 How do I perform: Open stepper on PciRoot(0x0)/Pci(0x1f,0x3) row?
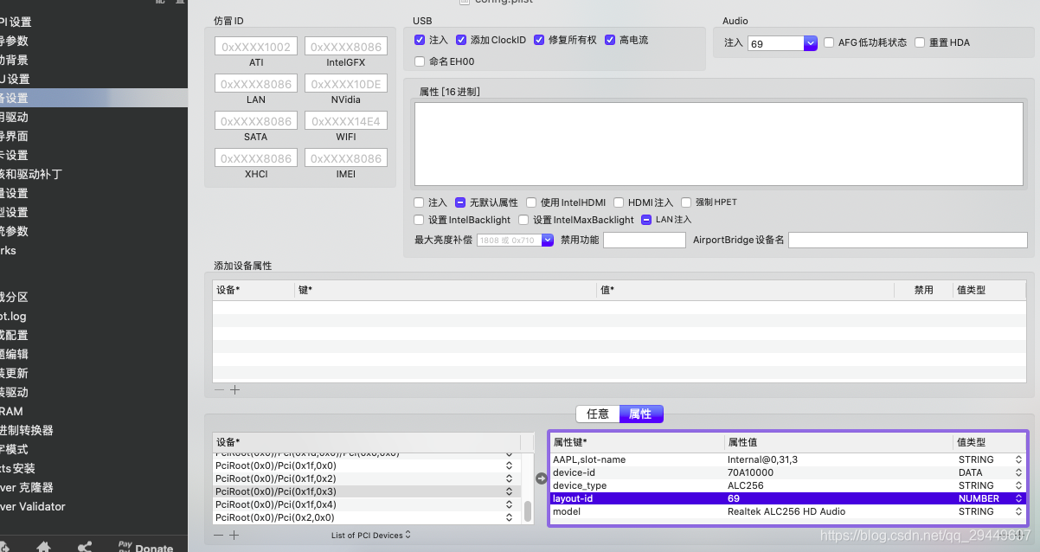(509, 491)
